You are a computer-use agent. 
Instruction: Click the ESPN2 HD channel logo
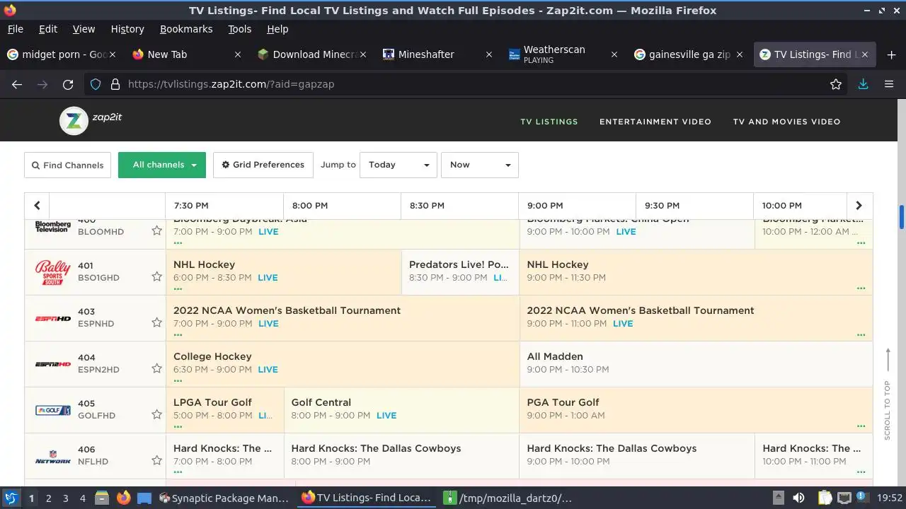53,364
